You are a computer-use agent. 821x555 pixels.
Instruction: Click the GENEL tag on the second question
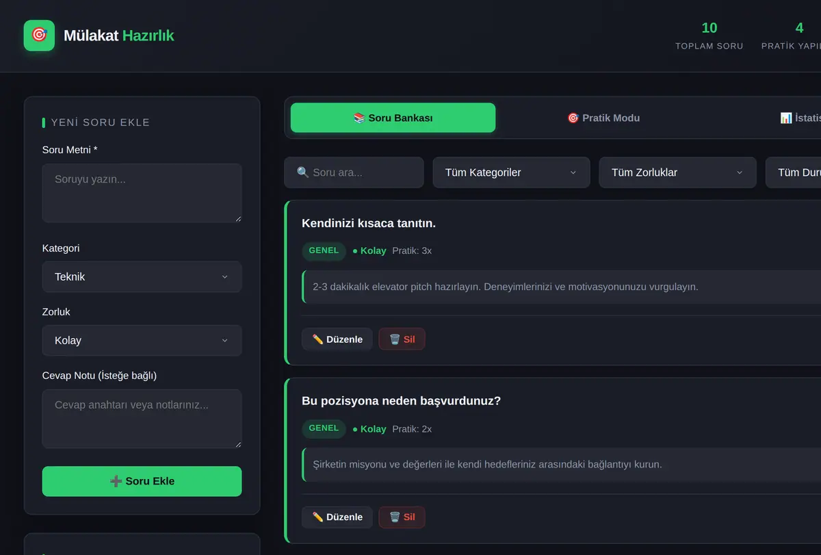324,428
